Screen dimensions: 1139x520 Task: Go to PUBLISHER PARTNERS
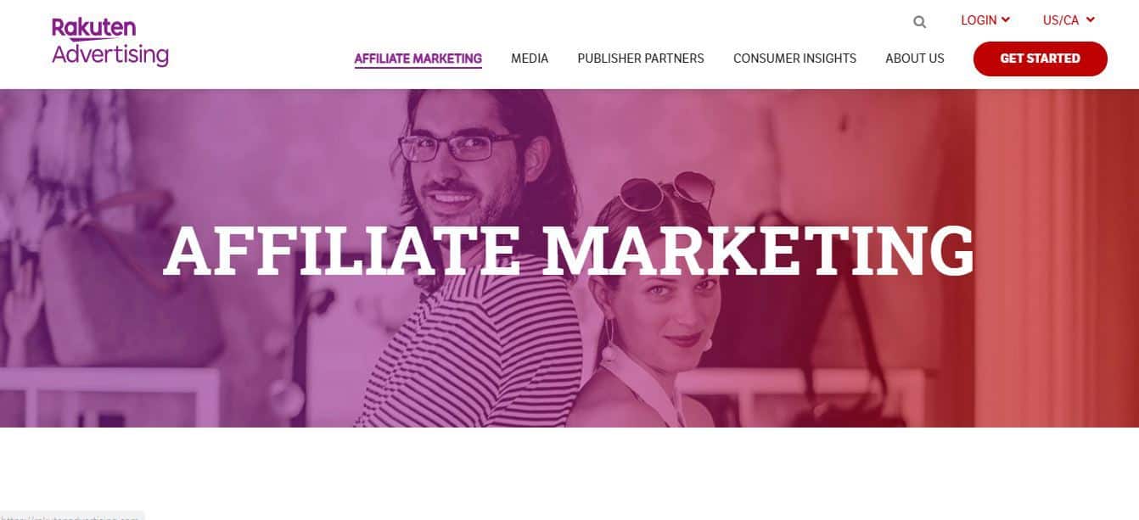[x=641, y=59]
